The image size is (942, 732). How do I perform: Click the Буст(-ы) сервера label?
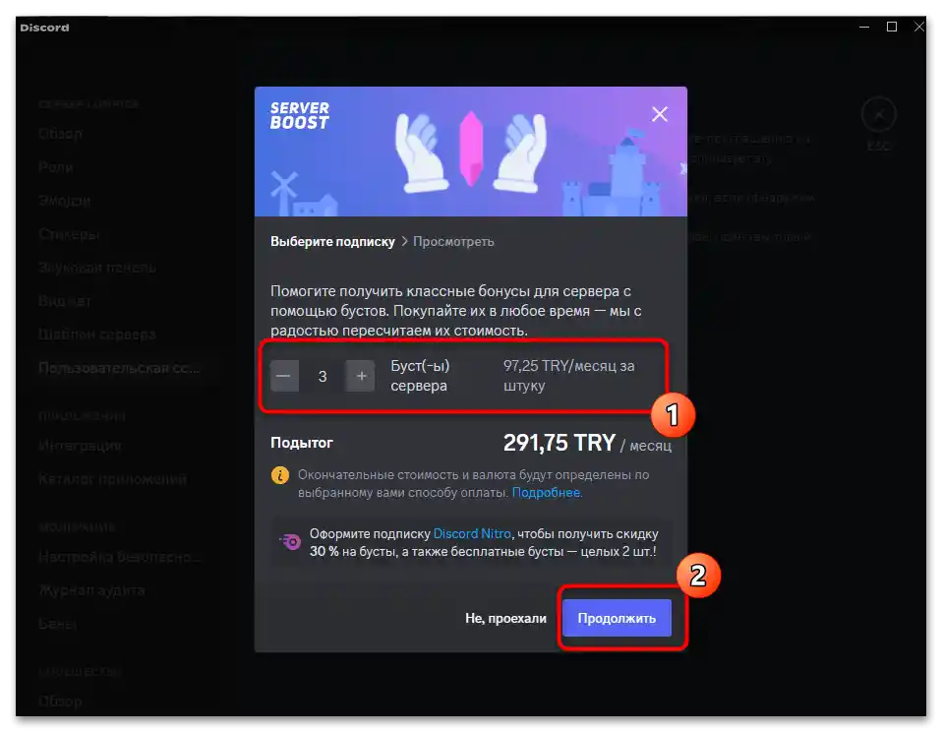tap(420, 376)
